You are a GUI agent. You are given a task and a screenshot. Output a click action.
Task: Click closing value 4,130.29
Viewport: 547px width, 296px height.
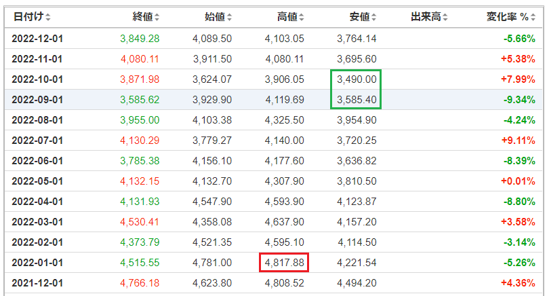click(x=140, y=140)
